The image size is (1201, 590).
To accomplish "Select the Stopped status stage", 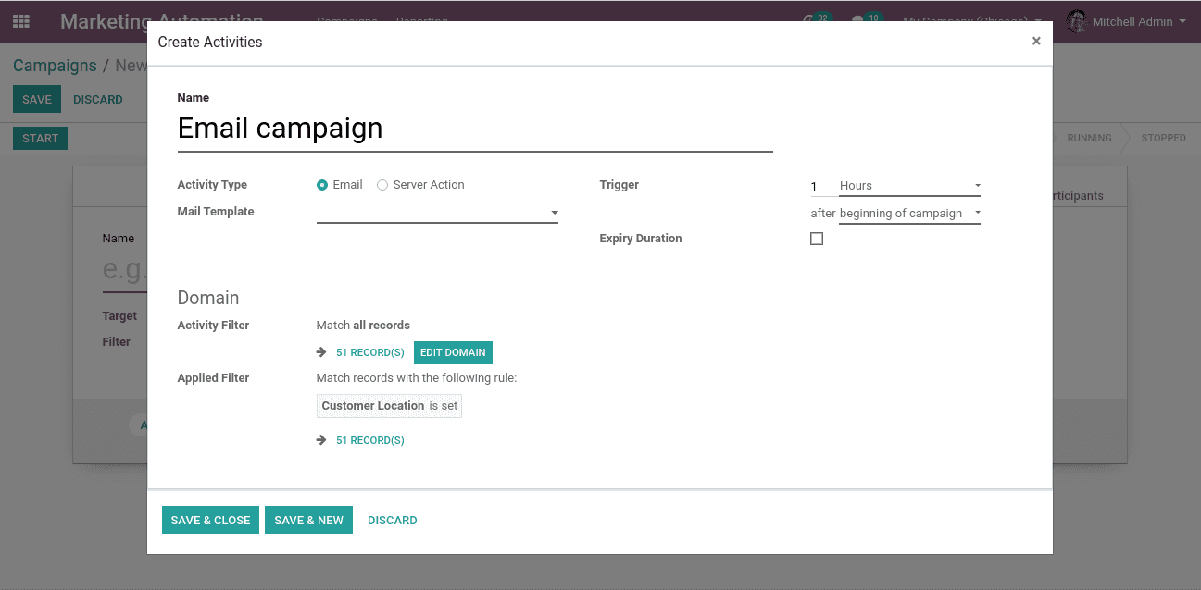I will 1163,138.
